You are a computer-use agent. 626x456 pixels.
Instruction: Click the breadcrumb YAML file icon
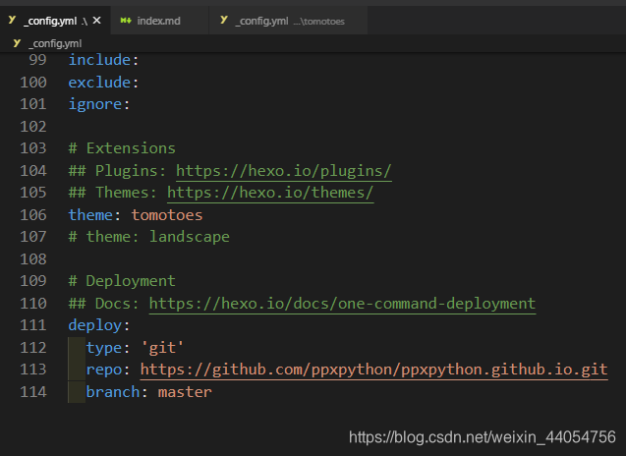point(17,43)
